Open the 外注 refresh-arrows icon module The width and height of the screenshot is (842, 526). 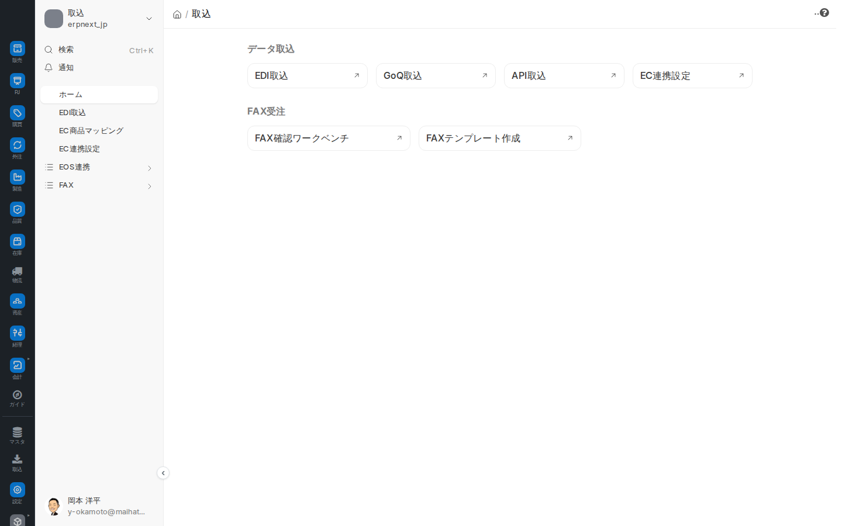[18, 145]
